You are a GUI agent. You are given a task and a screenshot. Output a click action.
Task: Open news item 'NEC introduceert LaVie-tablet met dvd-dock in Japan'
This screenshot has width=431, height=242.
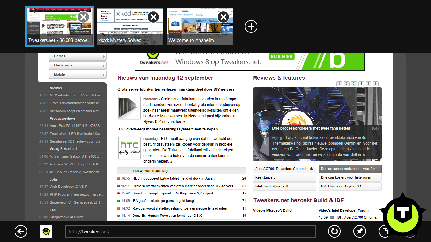pyautogui.click(x=174, y=178)
